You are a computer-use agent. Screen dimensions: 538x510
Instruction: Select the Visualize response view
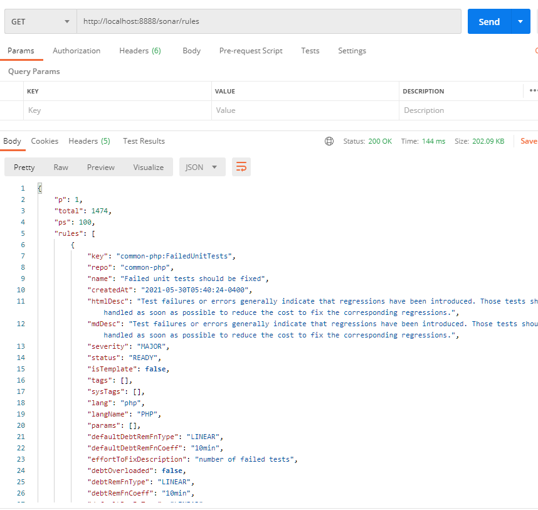(148, 167)
